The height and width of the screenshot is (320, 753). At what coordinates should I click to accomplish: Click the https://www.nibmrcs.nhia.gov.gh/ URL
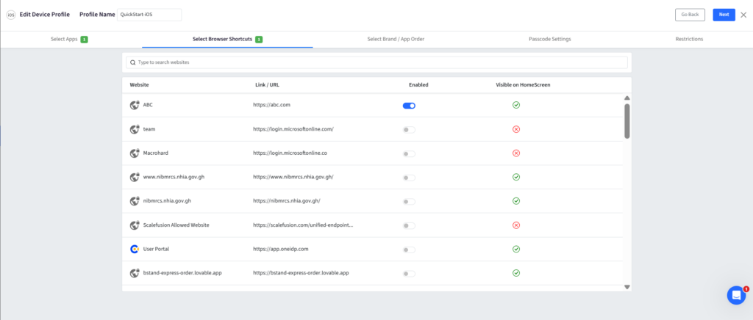point(293,177)
